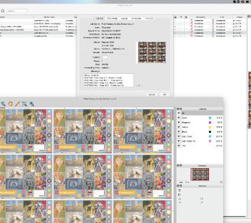Select the Hand pan tool

[10, 104]
